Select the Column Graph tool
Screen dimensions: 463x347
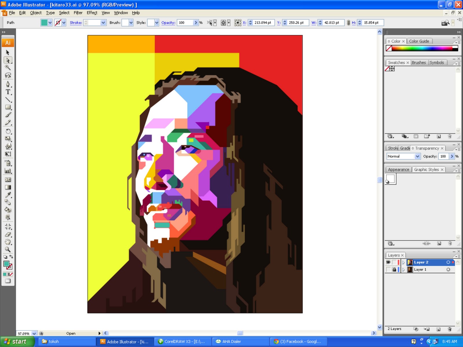[x=8, y=171]
